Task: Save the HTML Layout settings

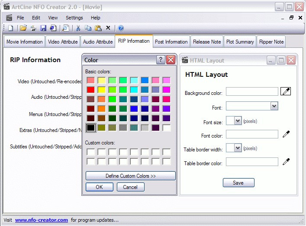Action: [x=238, y=182]
